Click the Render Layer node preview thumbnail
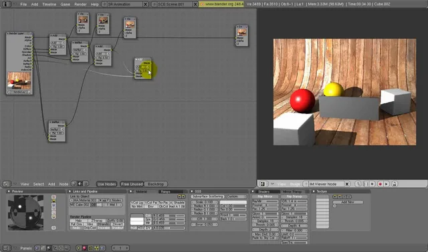Image resolution: width=428 pixels, height=252 pixels. coord(19,80)
